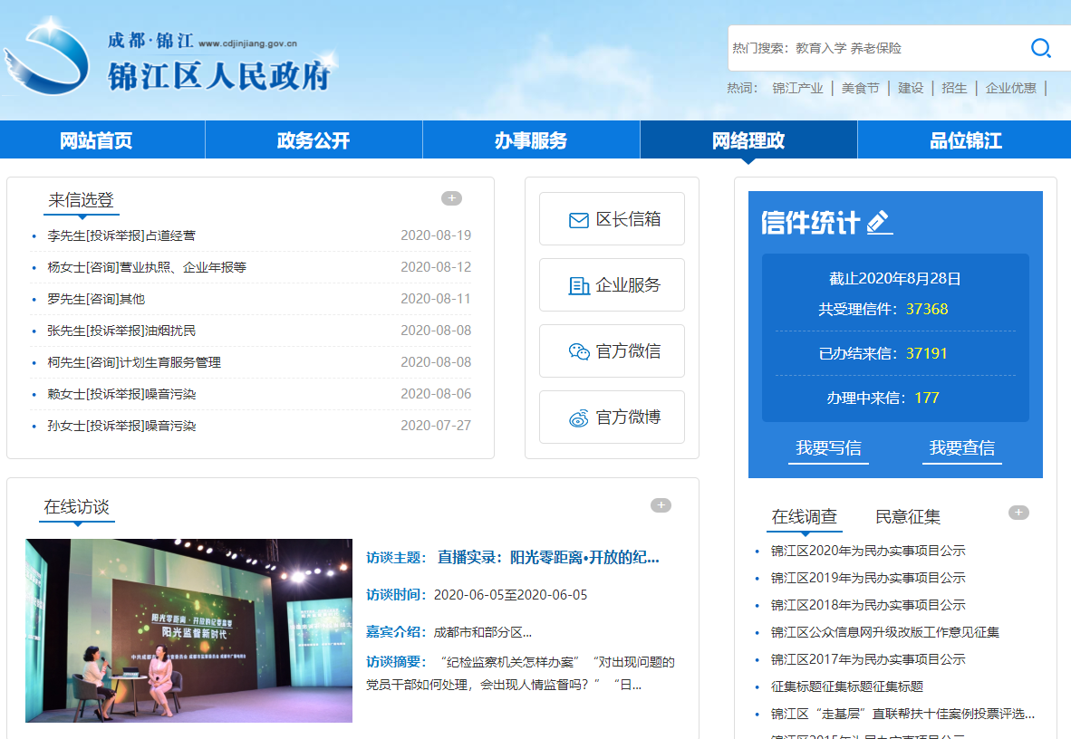Image resolution: width=1071 pixels, height=739 pixels.
Task: Open 李先生 占道经营 complaint letter
Action: [x=121, y=235]
